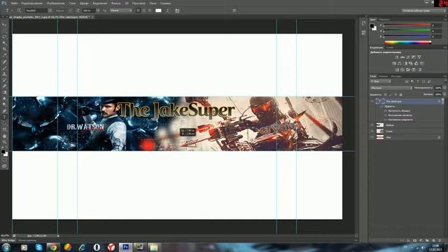The height and width of the screenshot is (252, 448).
Task: Select the Gradient tool
Action: click(4, 92)
